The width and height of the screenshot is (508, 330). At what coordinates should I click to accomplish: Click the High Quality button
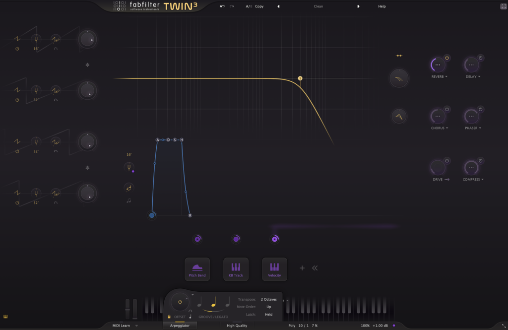237,326
